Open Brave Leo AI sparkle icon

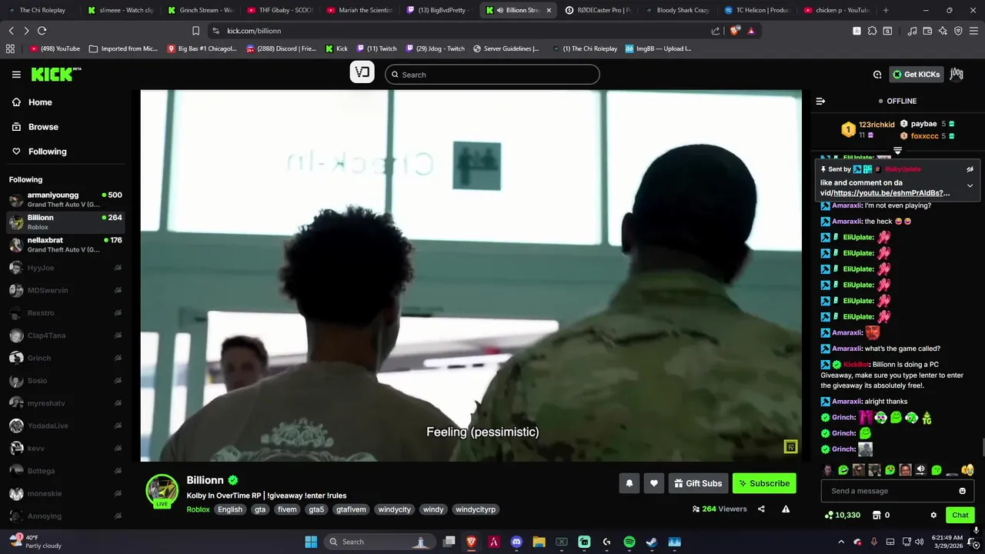943,31
